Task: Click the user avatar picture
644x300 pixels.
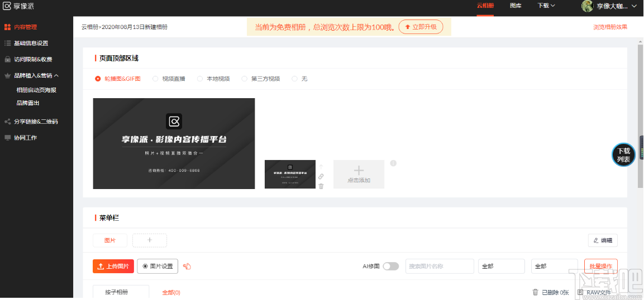Action: point(587,6)
